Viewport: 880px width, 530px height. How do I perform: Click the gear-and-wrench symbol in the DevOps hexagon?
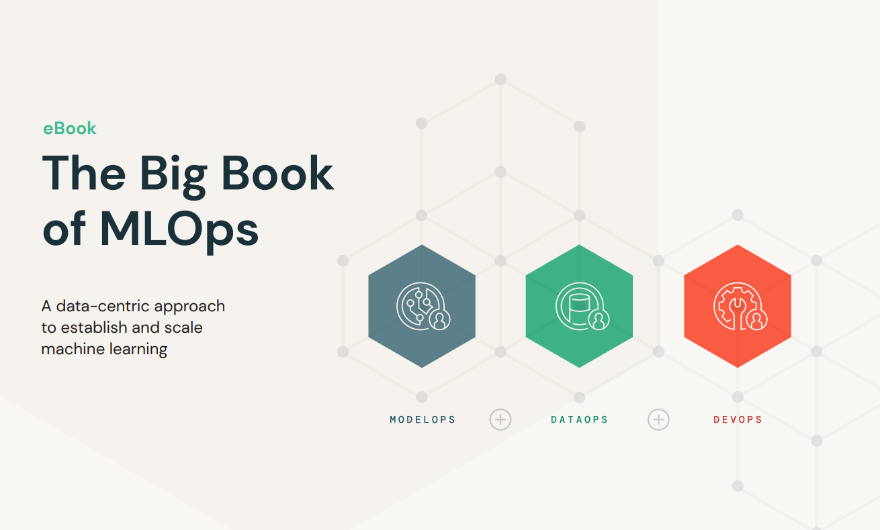pos(734,302)
